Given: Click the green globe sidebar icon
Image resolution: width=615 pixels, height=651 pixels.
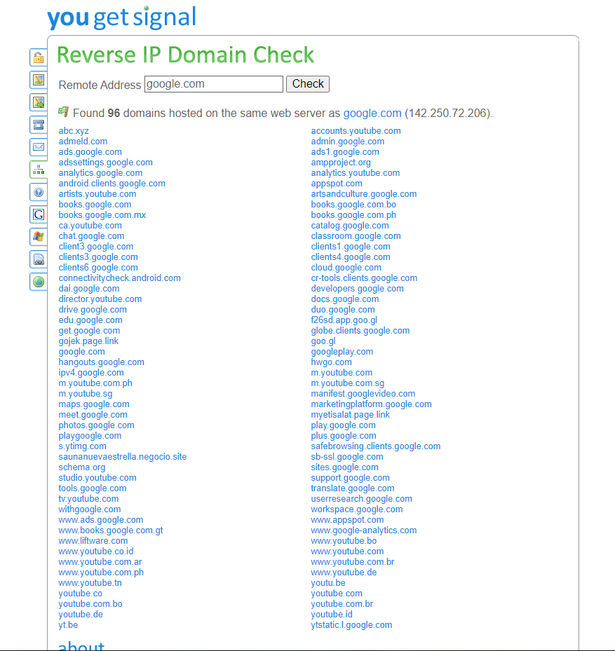Looking at the screenshot, I should 39,282.
